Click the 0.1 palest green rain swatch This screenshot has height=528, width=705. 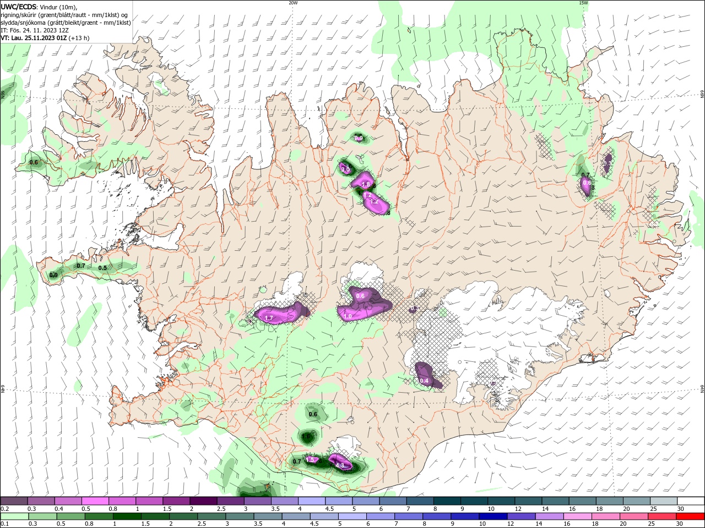14,517
